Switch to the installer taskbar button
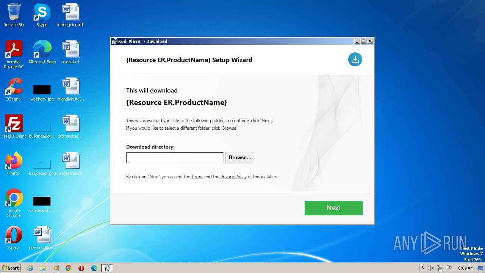The height and width of the screenshot is (273, 485). click(108, 268)
